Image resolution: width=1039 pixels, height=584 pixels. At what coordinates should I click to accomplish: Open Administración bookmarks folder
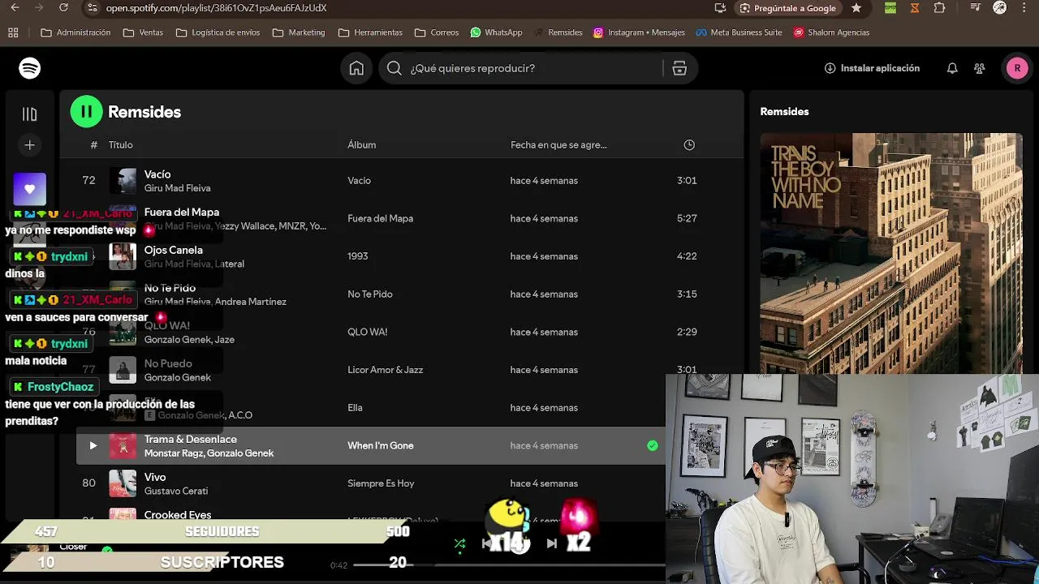75,32
